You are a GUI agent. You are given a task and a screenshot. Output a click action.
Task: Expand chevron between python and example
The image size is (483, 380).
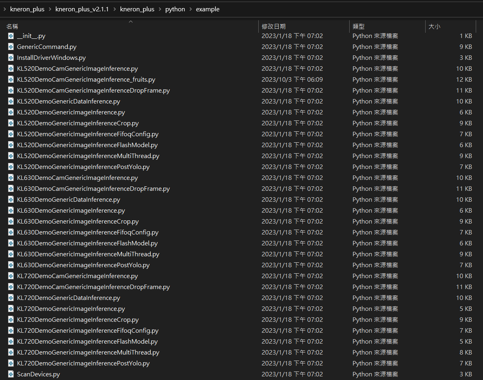[191, 9]
